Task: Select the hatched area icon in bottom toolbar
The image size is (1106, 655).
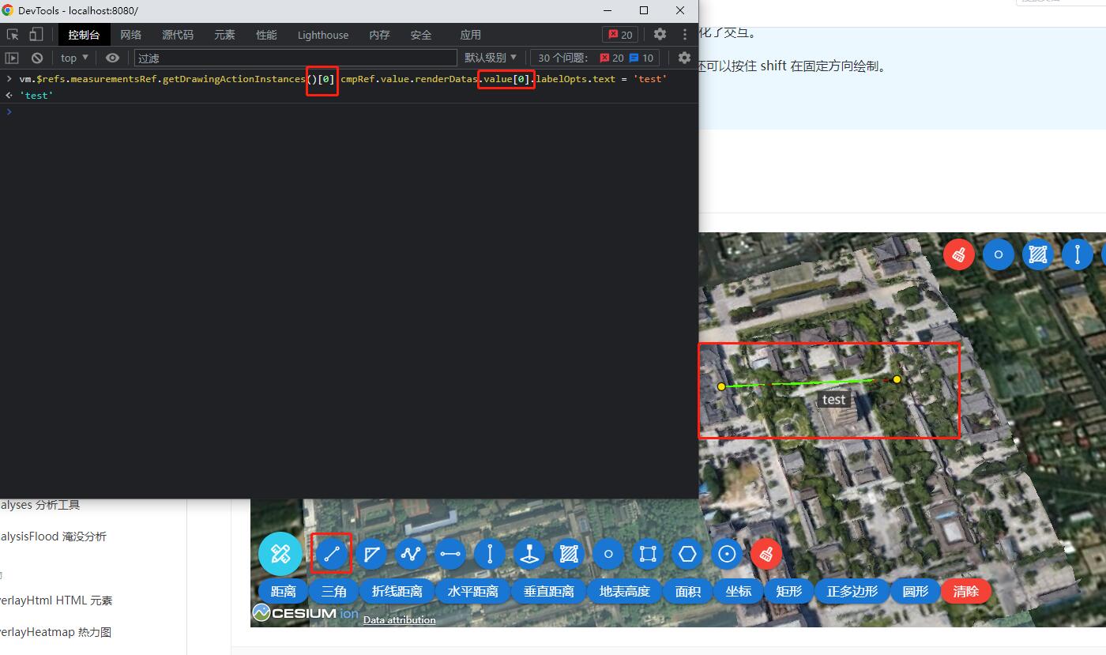Action: point(569,554)
